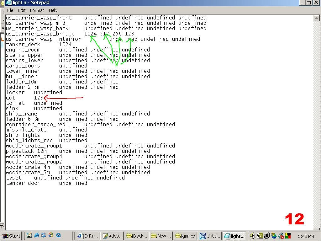
Task: Click the text tanker_door
Action: (x=23, y=183)
